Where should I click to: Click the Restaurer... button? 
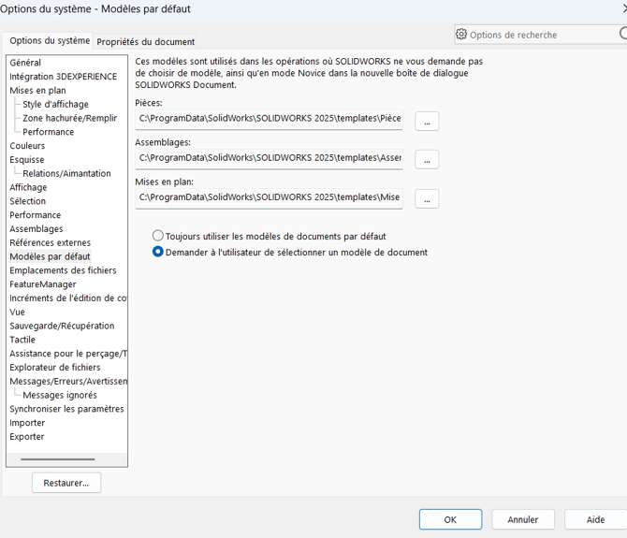66,483
